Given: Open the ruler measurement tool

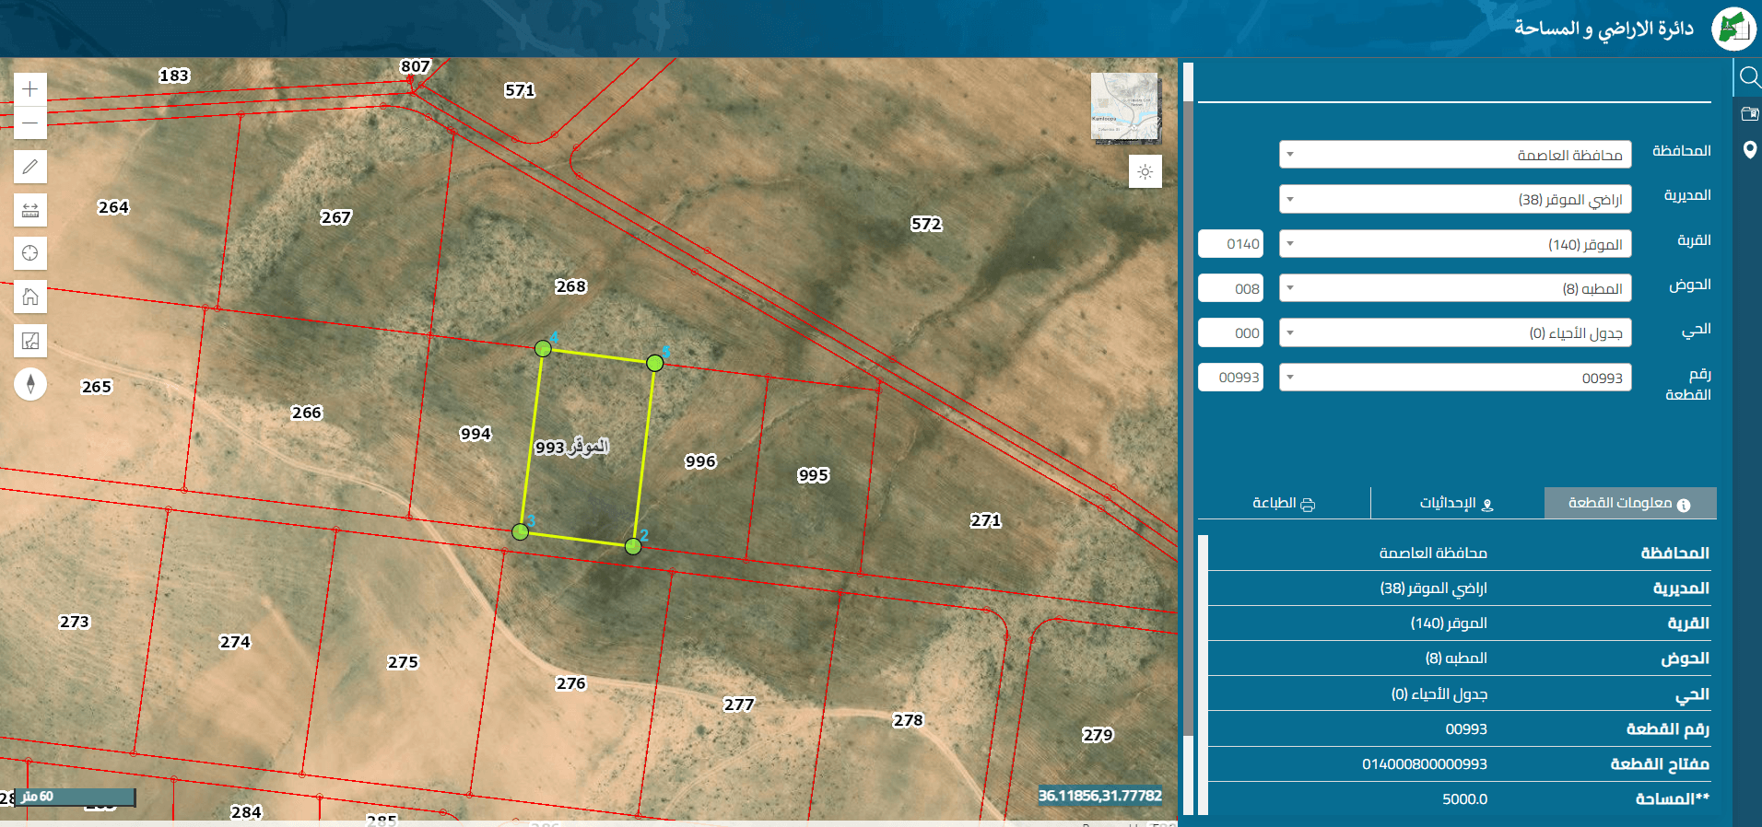Looking at the screenshot, I should click(x=30, y=210).
